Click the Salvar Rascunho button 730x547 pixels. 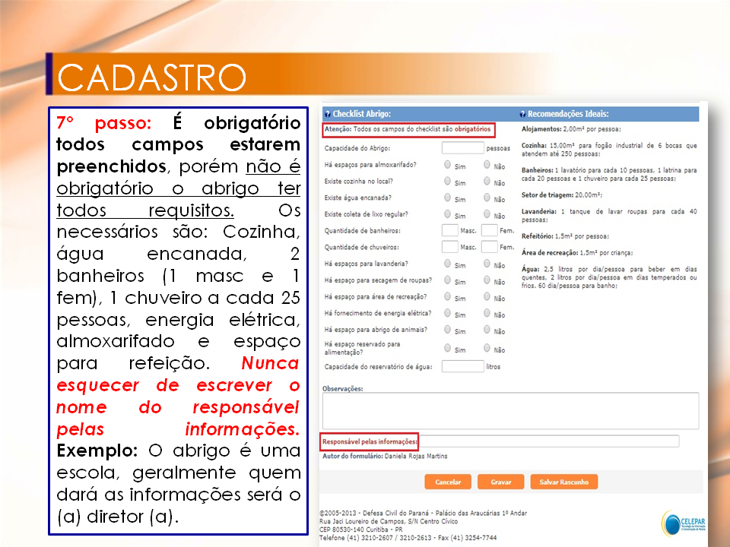pyautogui.click(x=563, y=482)
